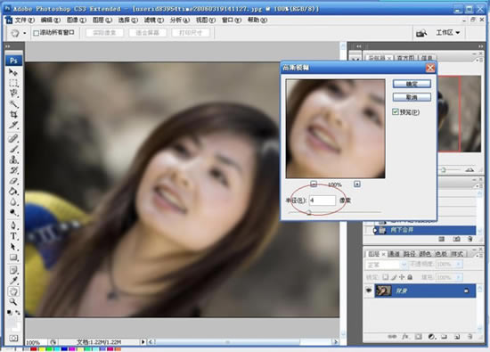Screen dimensions: 490x352
Task: Select the Pen tool
Action: (x=13, y=225)
